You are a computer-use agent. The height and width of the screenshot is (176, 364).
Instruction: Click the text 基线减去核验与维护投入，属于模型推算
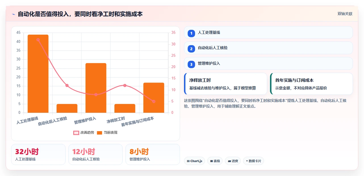[x=223, y=88]
